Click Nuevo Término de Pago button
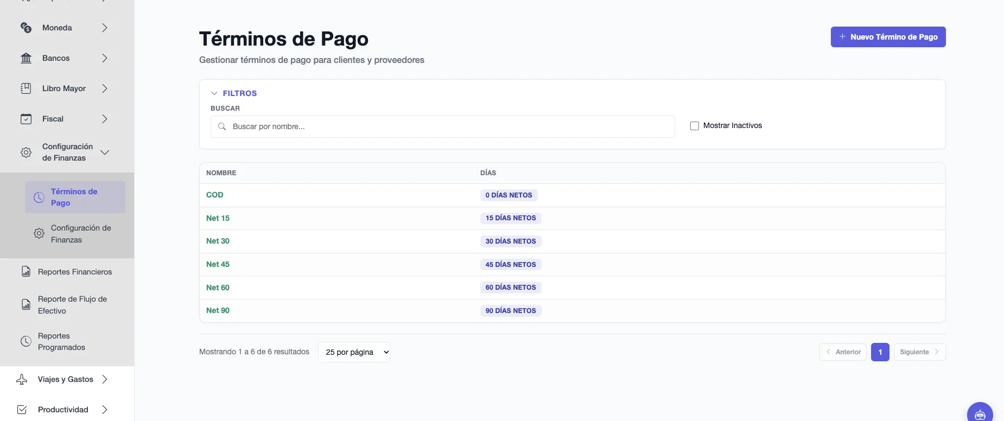 888,37
